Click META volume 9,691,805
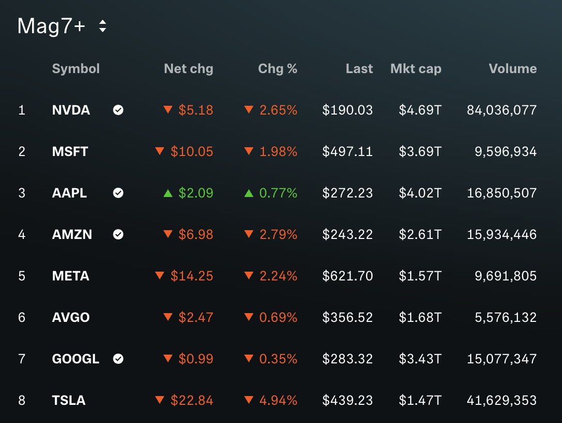This screenshot has width=562, height=423. pos(505,276)
